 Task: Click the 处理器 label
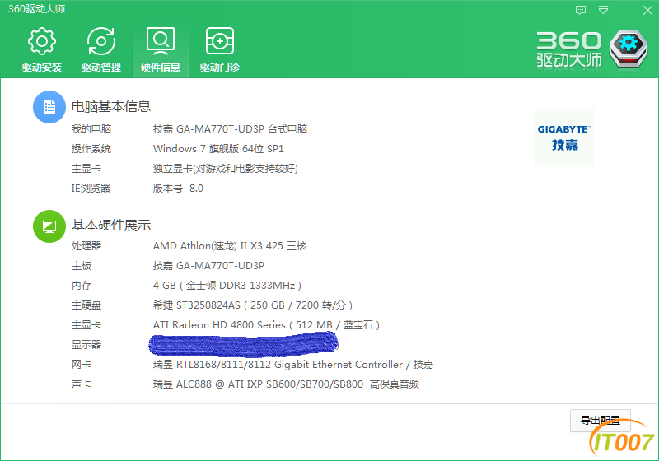click(x=86, y=245)
